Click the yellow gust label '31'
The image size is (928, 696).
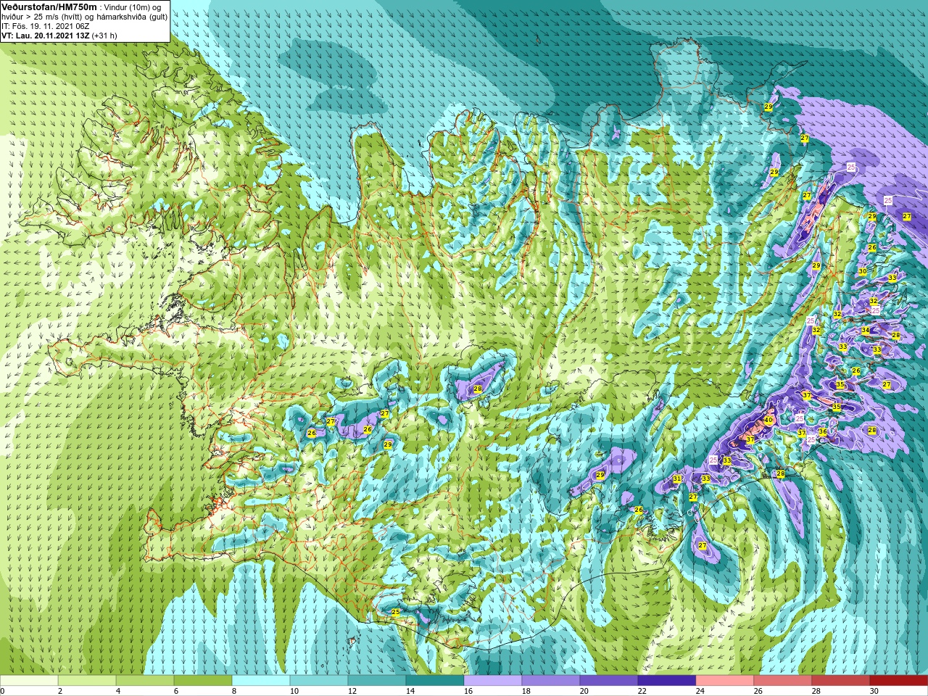click(677, 479)
